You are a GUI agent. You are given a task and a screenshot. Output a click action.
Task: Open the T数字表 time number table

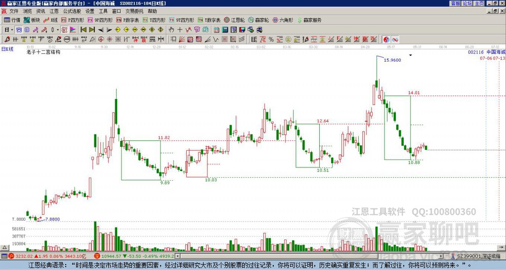[209, 20]
